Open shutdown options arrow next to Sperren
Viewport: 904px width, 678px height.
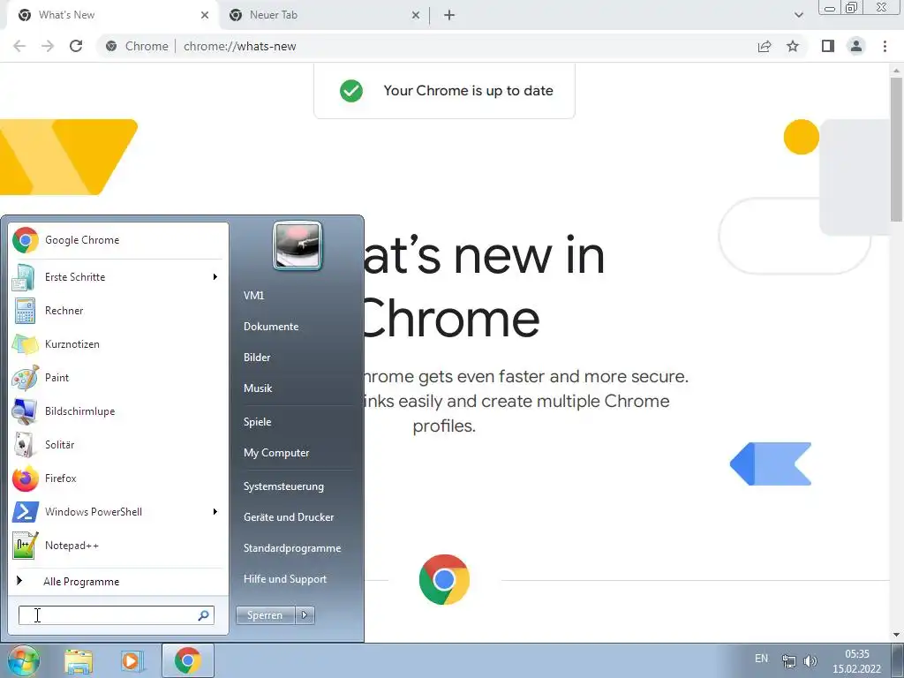305,615
